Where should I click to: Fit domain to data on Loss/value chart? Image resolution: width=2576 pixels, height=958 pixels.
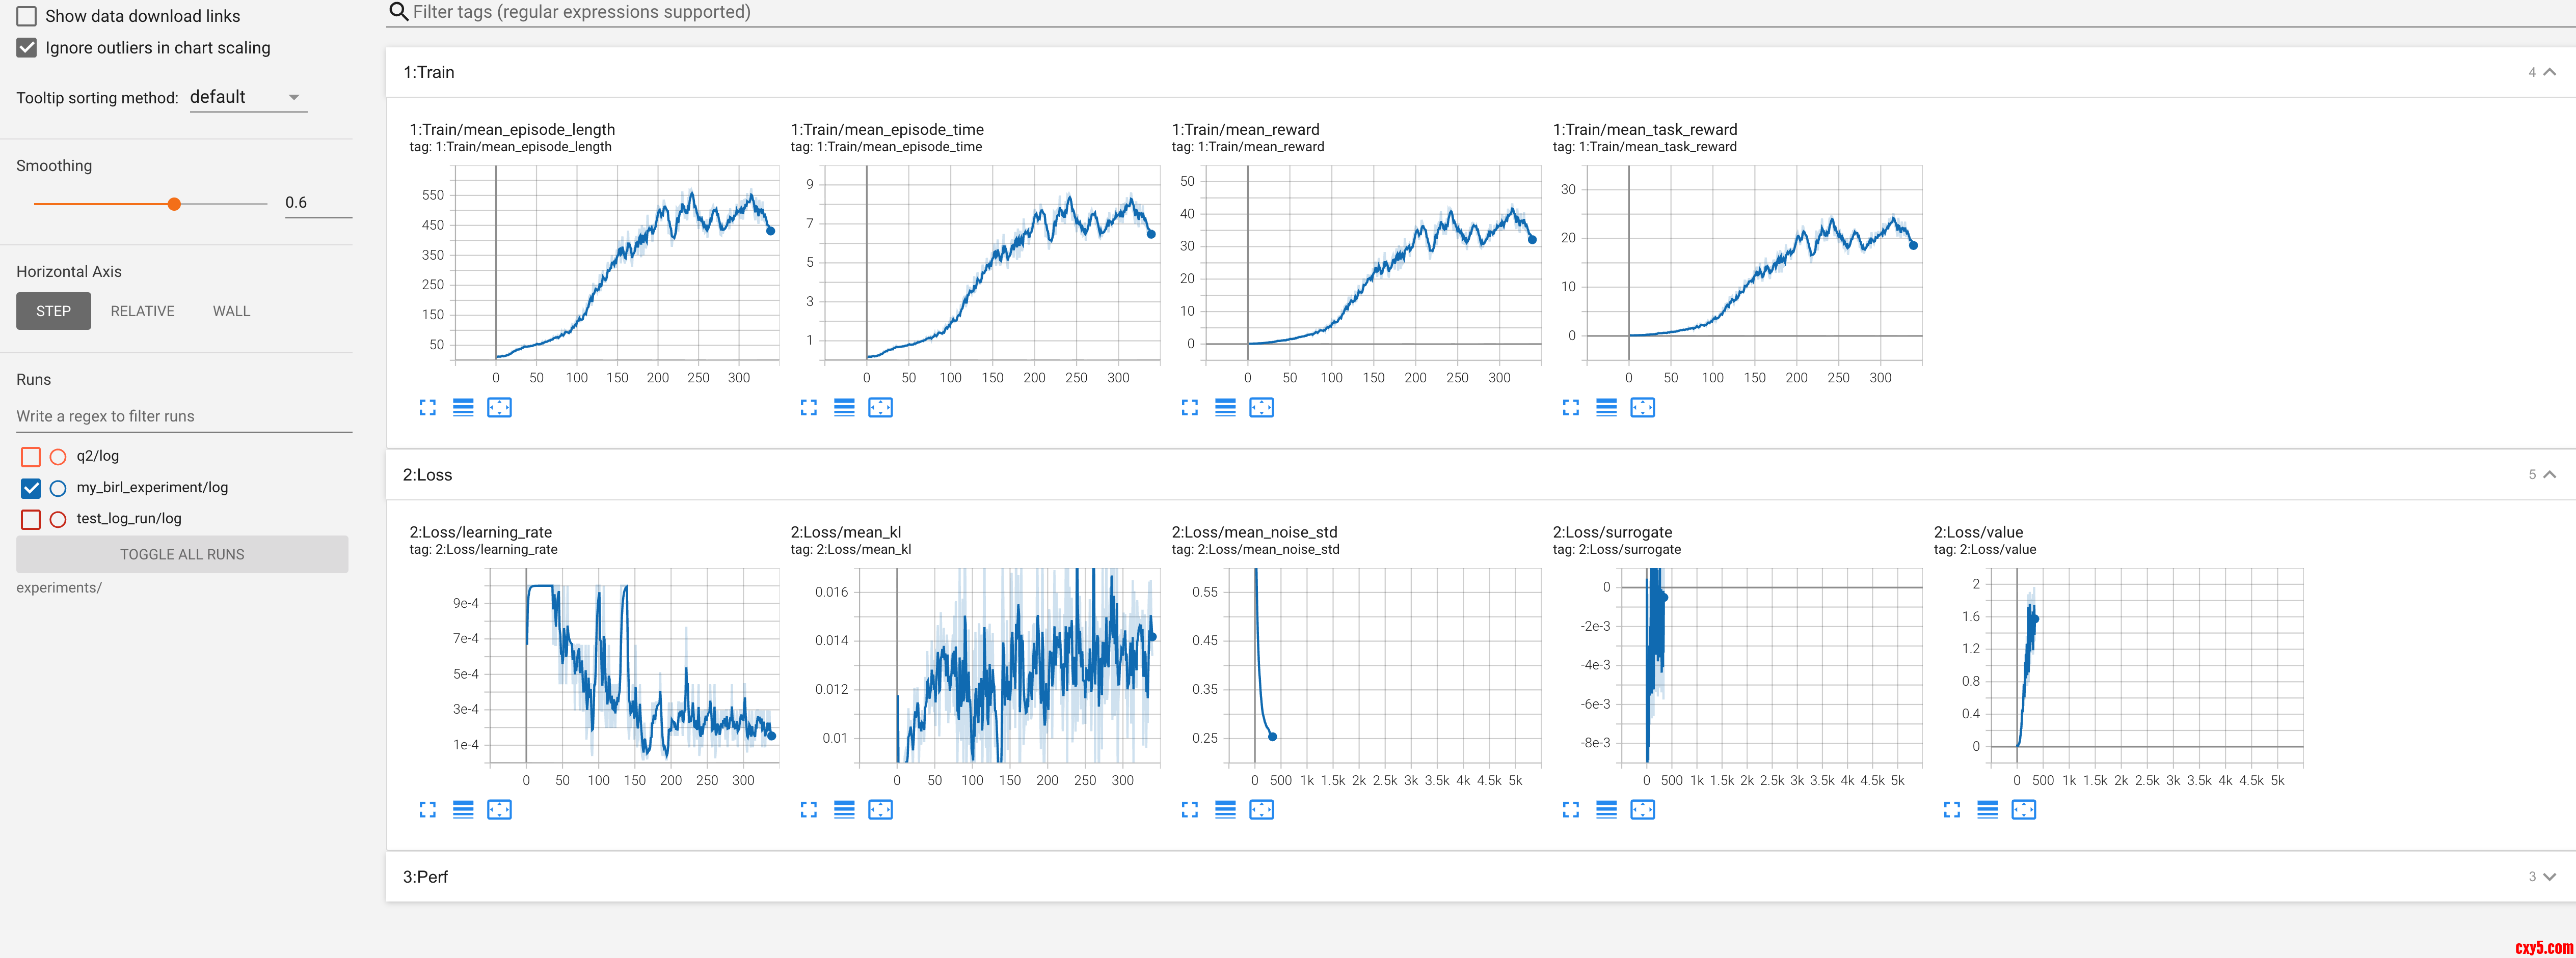2023,810
